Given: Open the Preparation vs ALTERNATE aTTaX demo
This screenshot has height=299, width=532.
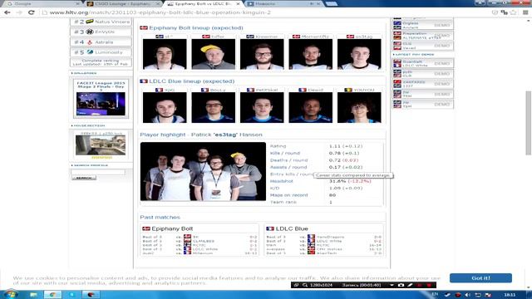Looking at the screenshot, I should tap(423, 36).
